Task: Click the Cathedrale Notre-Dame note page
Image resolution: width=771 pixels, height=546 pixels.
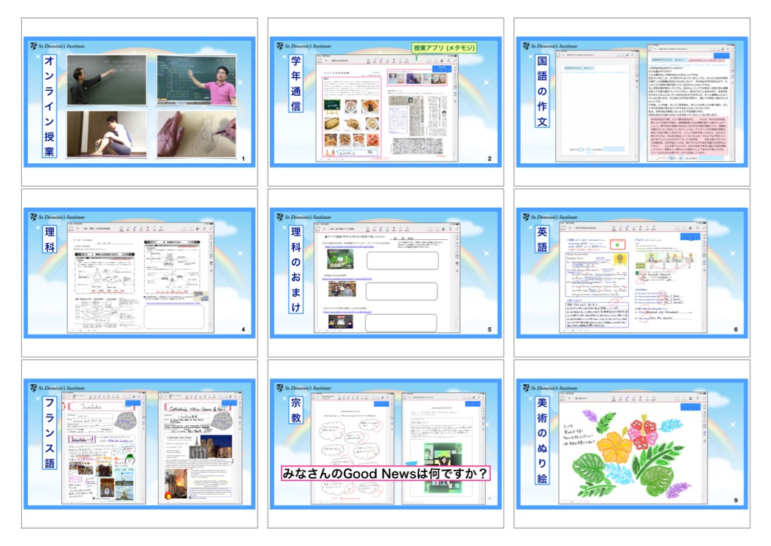Action: point(200,448)
